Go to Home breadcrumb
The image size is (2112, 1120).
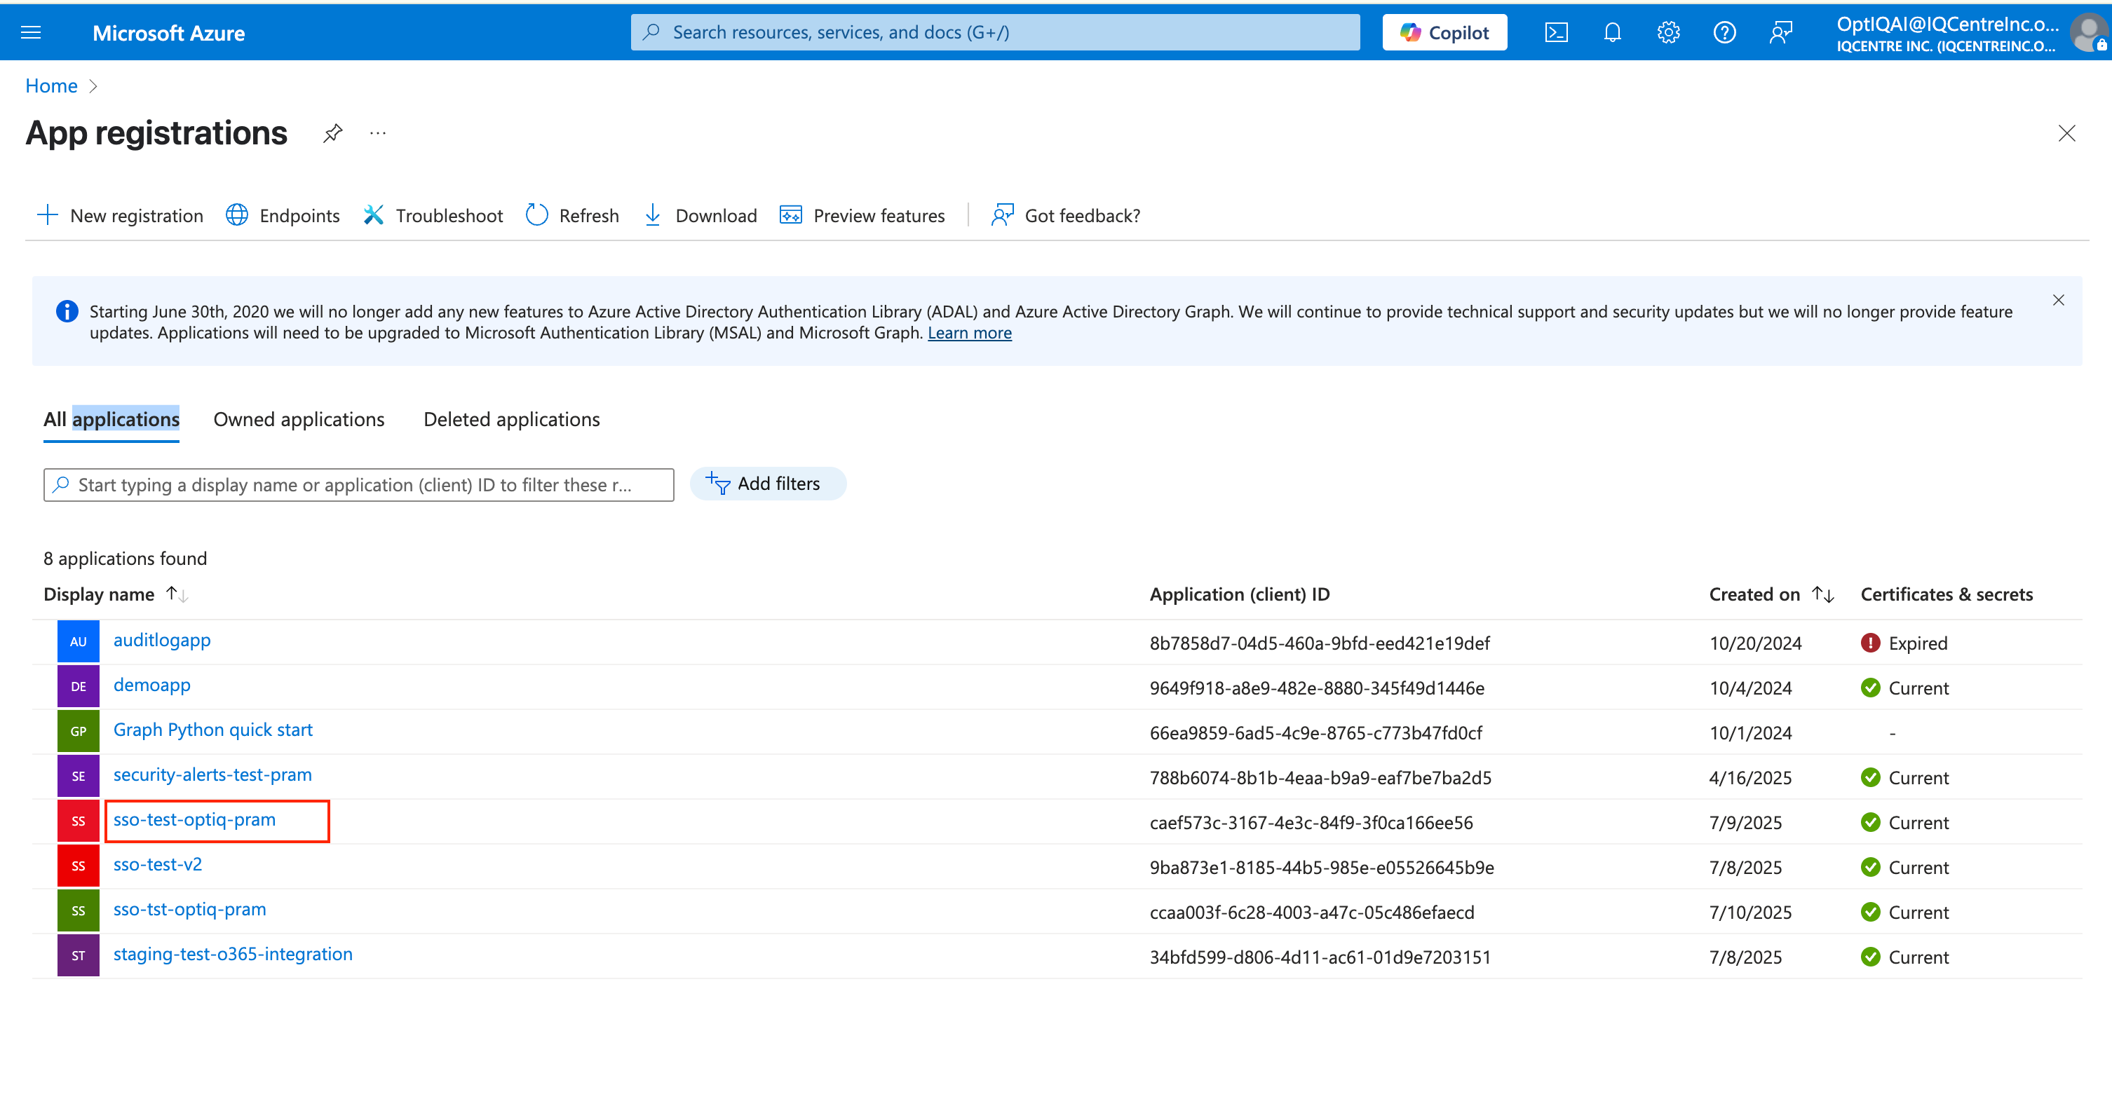click(52, 86)
